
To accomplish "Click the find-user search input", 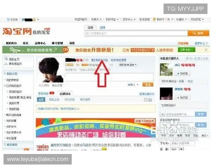I will point(177,114).
